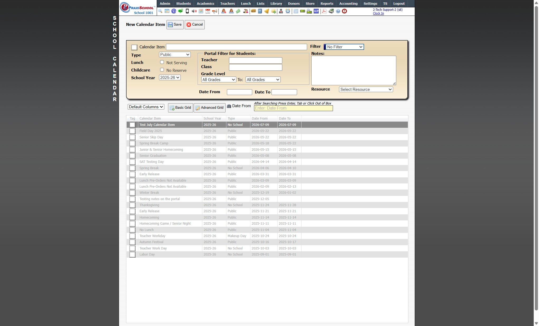Open the Accounting menu

pyautogui.click(x=348, y=4)
